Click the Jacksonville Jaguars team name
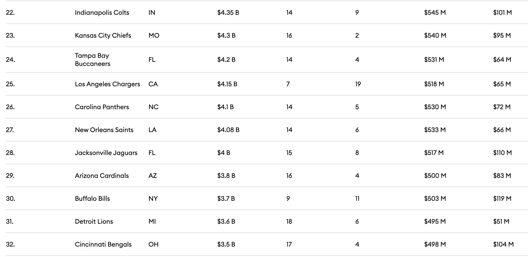Viewport: 528px width, 257px height. pos(106,153)
